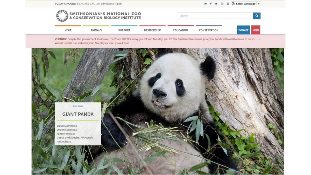Click the Visitors government shutdown notice text
This screenshot has height=175, width=311.
pyautogui.click(x=155, y=41)
